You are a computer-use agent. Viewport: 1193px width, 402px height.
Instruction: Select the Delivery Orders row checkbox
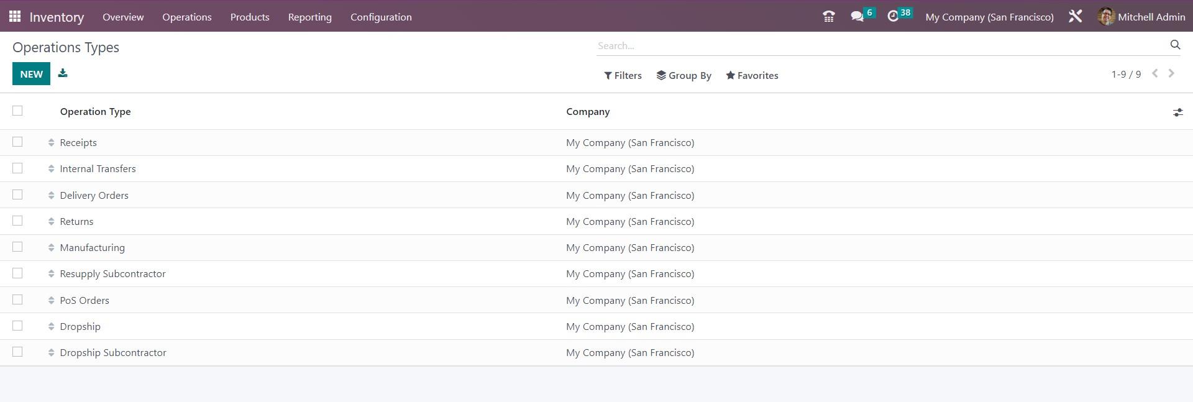[17, 194]
